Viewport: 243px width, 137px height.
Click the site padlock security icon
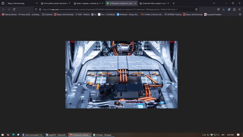[x=40, y=10]
